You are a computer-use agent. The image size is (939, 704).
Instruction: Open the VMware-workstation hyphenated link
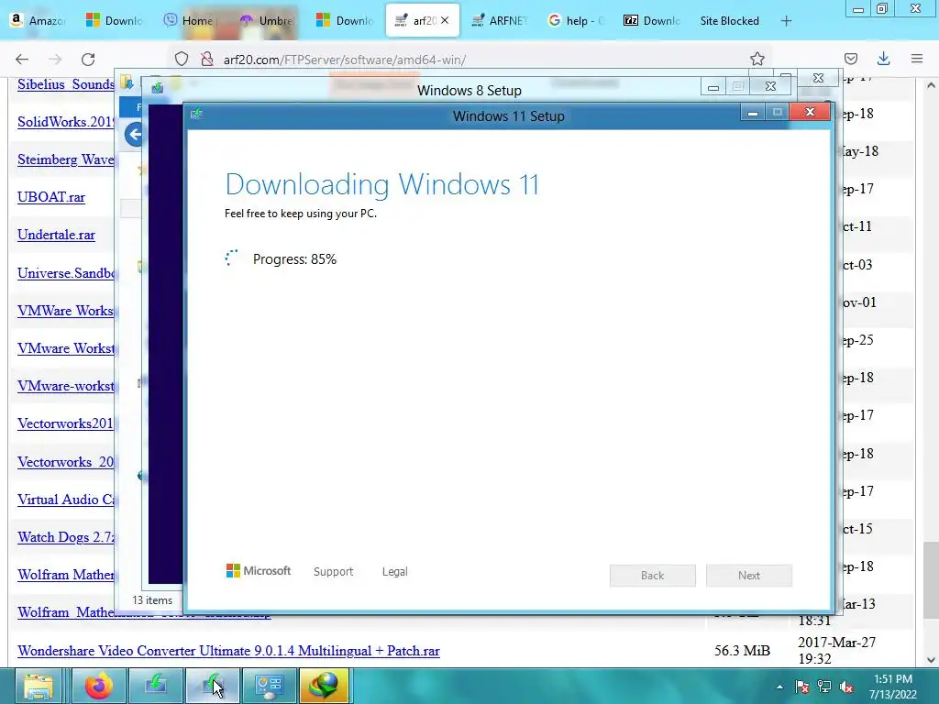[65, 386]
